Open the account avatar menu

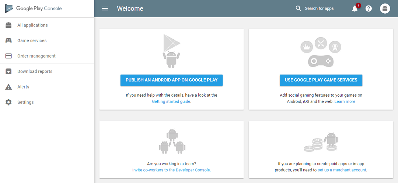click(x=385, y=8)
